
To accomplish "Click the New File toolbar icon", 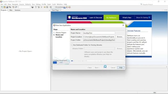I will click(2, 7).
